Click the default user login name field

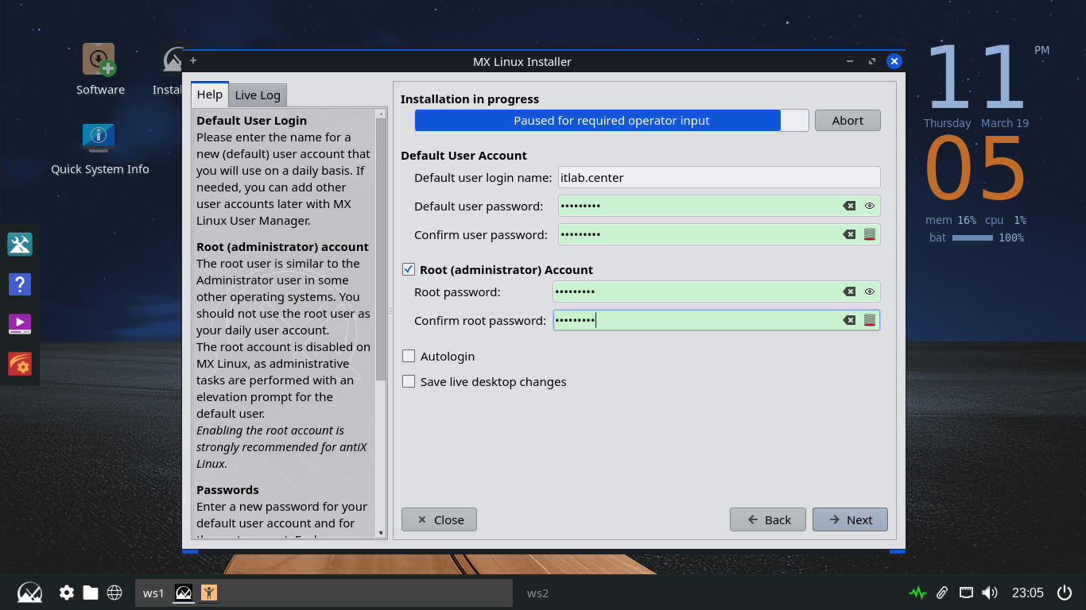click(719, 177)
